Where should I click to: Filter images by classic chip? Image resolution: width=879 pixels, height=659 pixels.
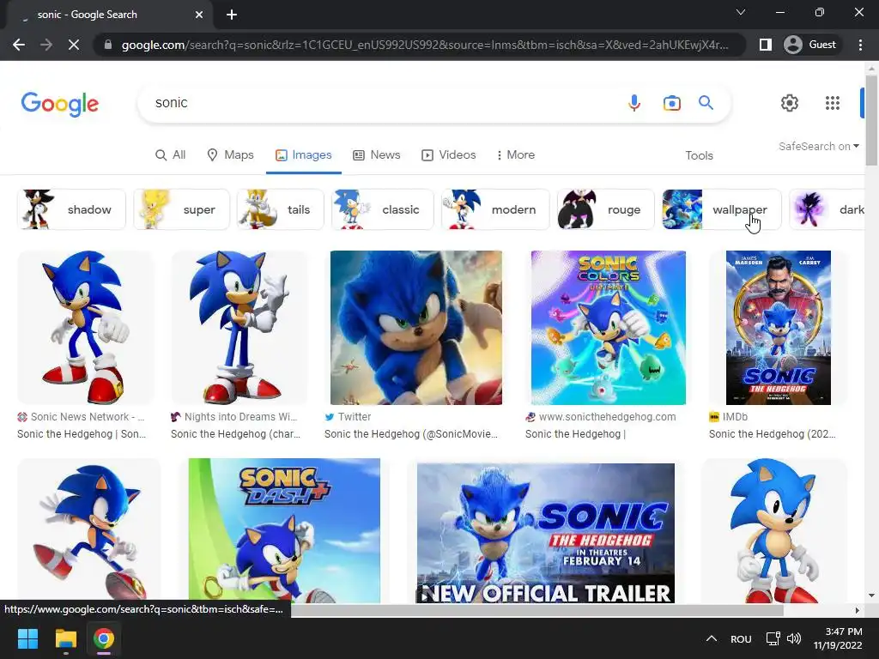pos(382,209)
